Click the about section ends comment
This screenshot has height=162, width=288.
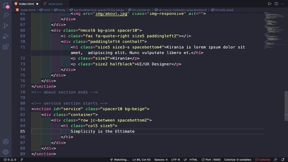(64, 92)
